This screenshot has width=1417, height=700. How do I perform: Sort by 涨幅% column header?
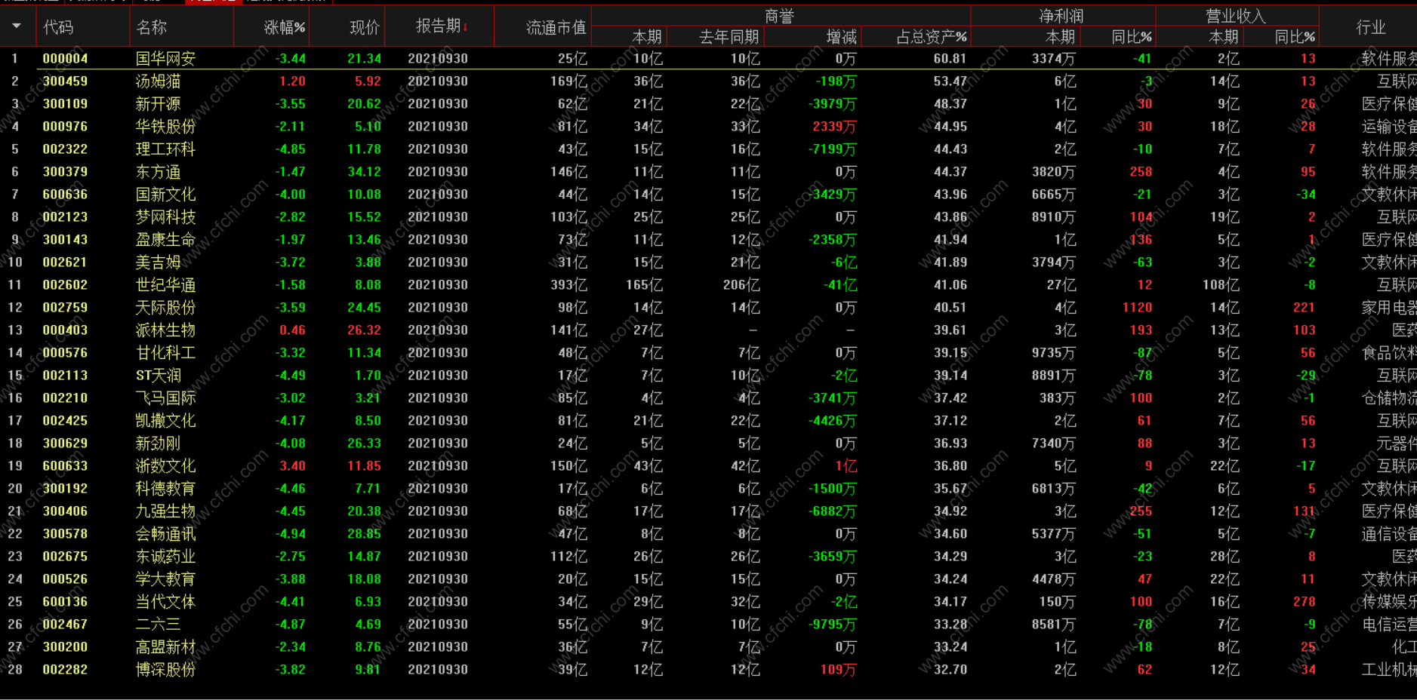click(x=284, y=27)
